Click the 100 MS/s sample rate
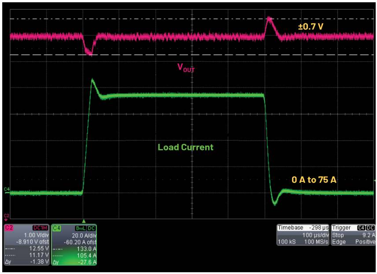377x274 pixels. tap(316, 241)
